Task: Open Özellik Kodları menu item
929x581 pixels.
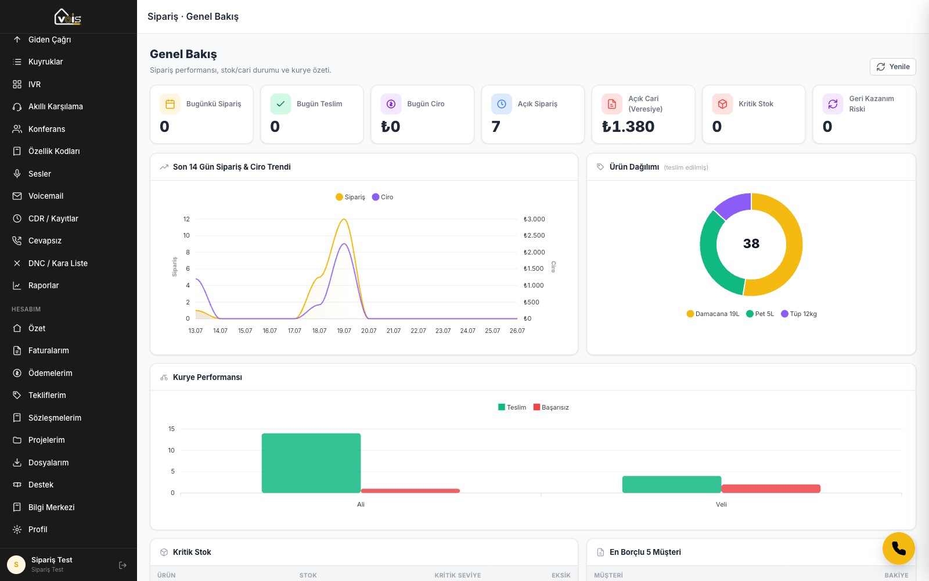Action: click(69, 151)
